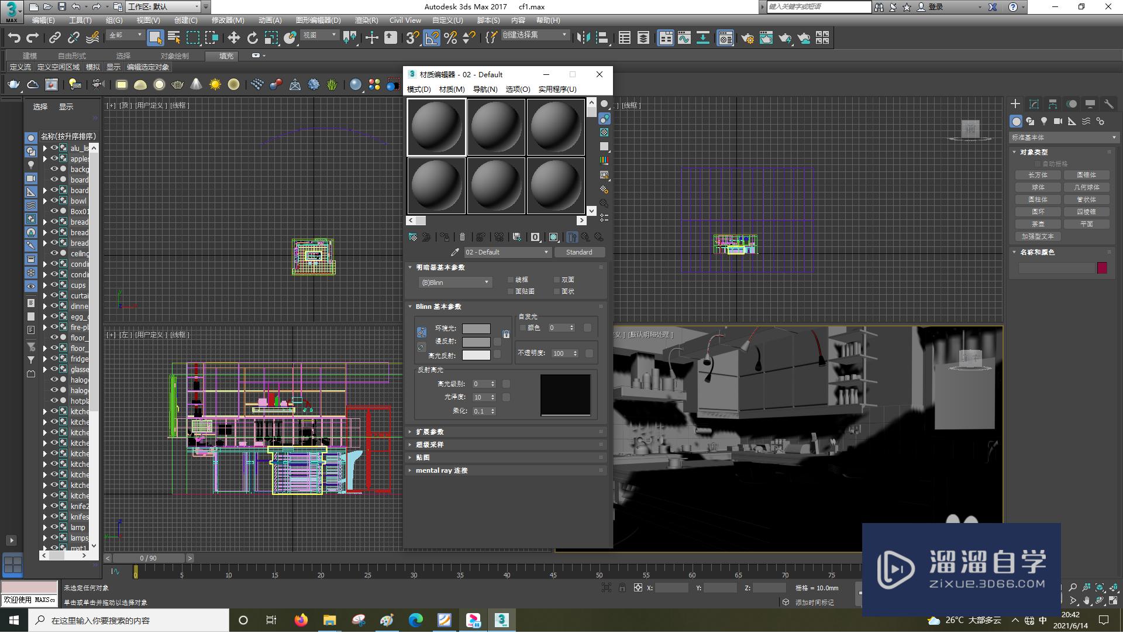
Task: Enable the 面状 faceted checkbox
Action: (x=556, y=291)
